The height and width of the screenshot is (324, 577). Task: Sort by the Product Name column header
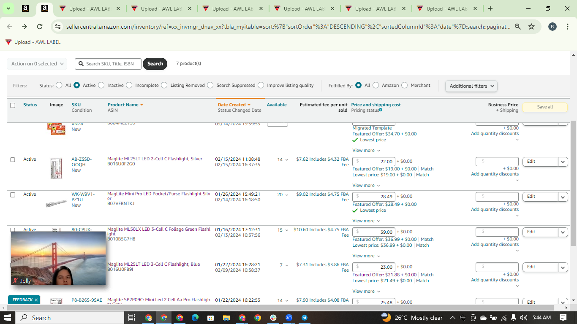tap(125, 105)
